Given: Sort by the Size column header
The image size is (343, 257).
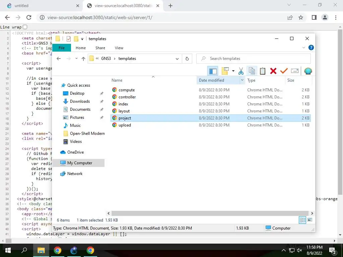Looking at the screenshot, I should pos(298,80).
